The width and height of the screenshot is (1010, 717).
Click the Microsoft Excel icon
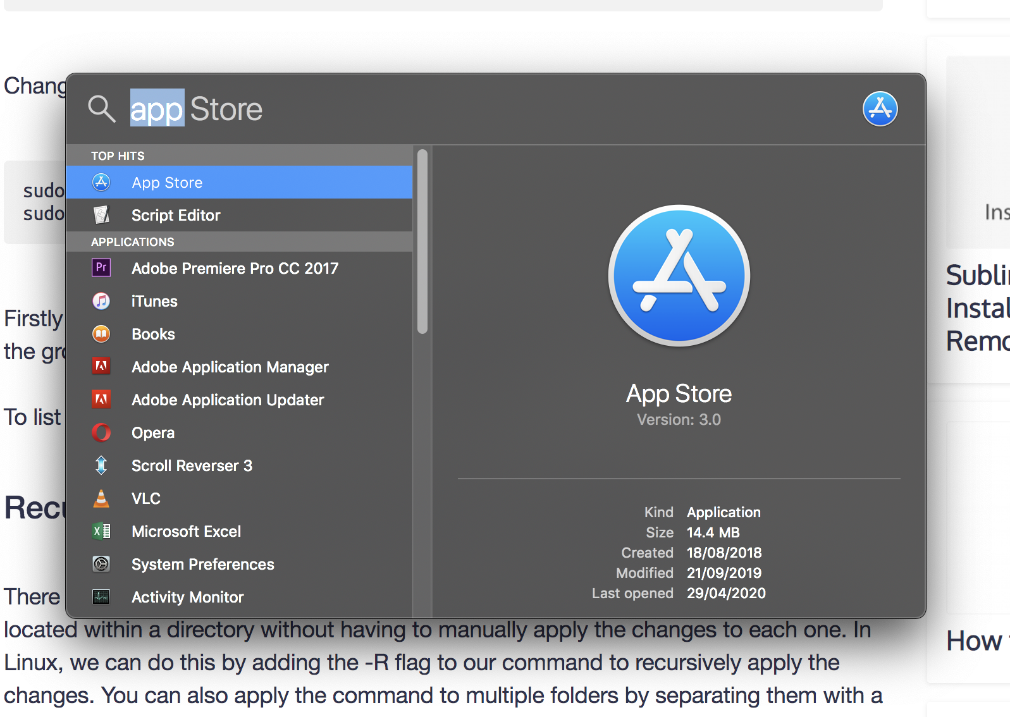click(101, 531)
